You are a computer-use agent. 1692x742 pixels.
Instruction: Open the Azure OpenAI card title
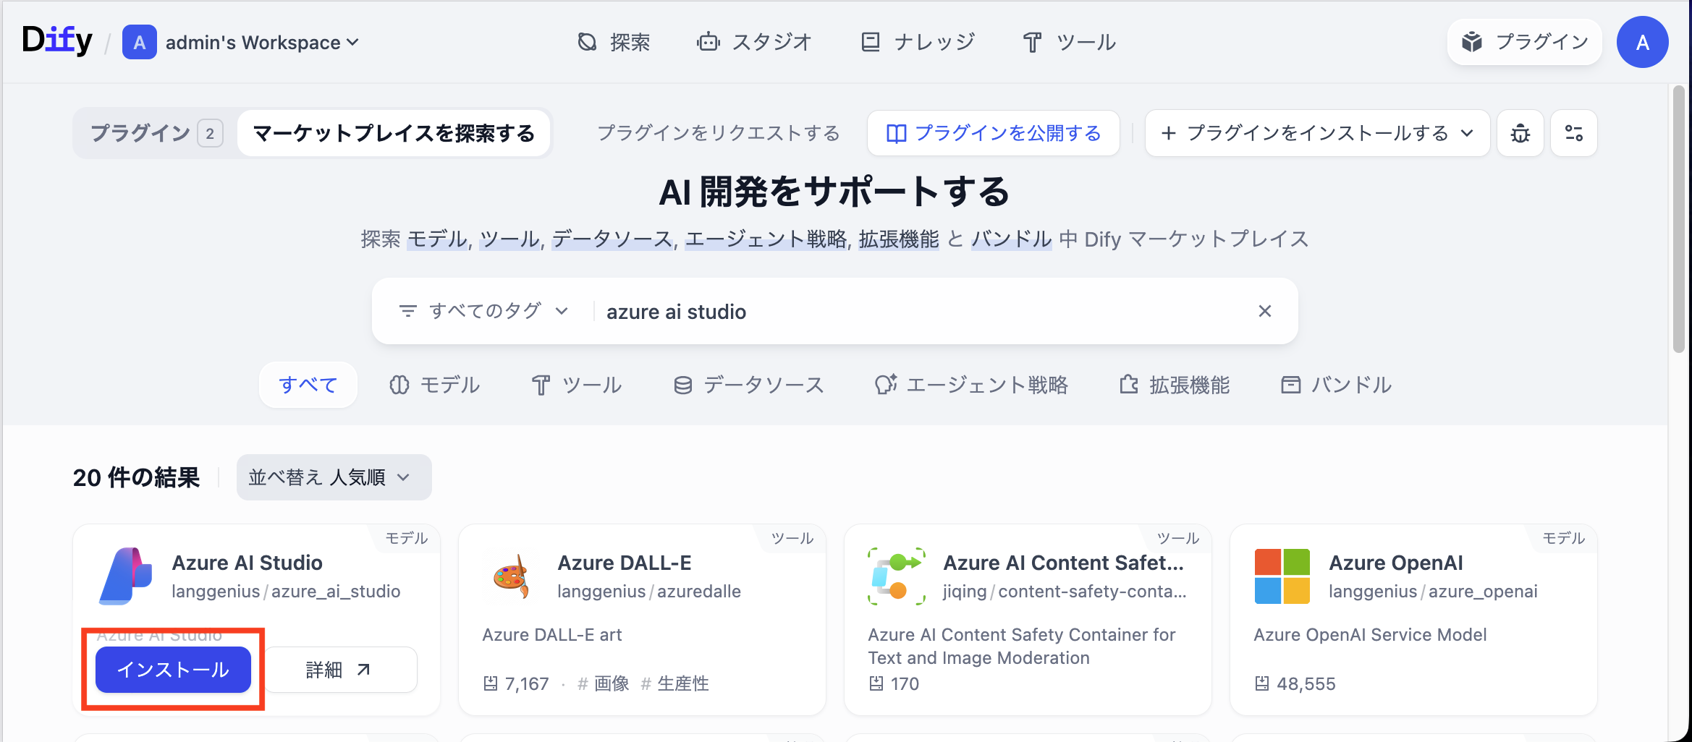coord(1396,563)
